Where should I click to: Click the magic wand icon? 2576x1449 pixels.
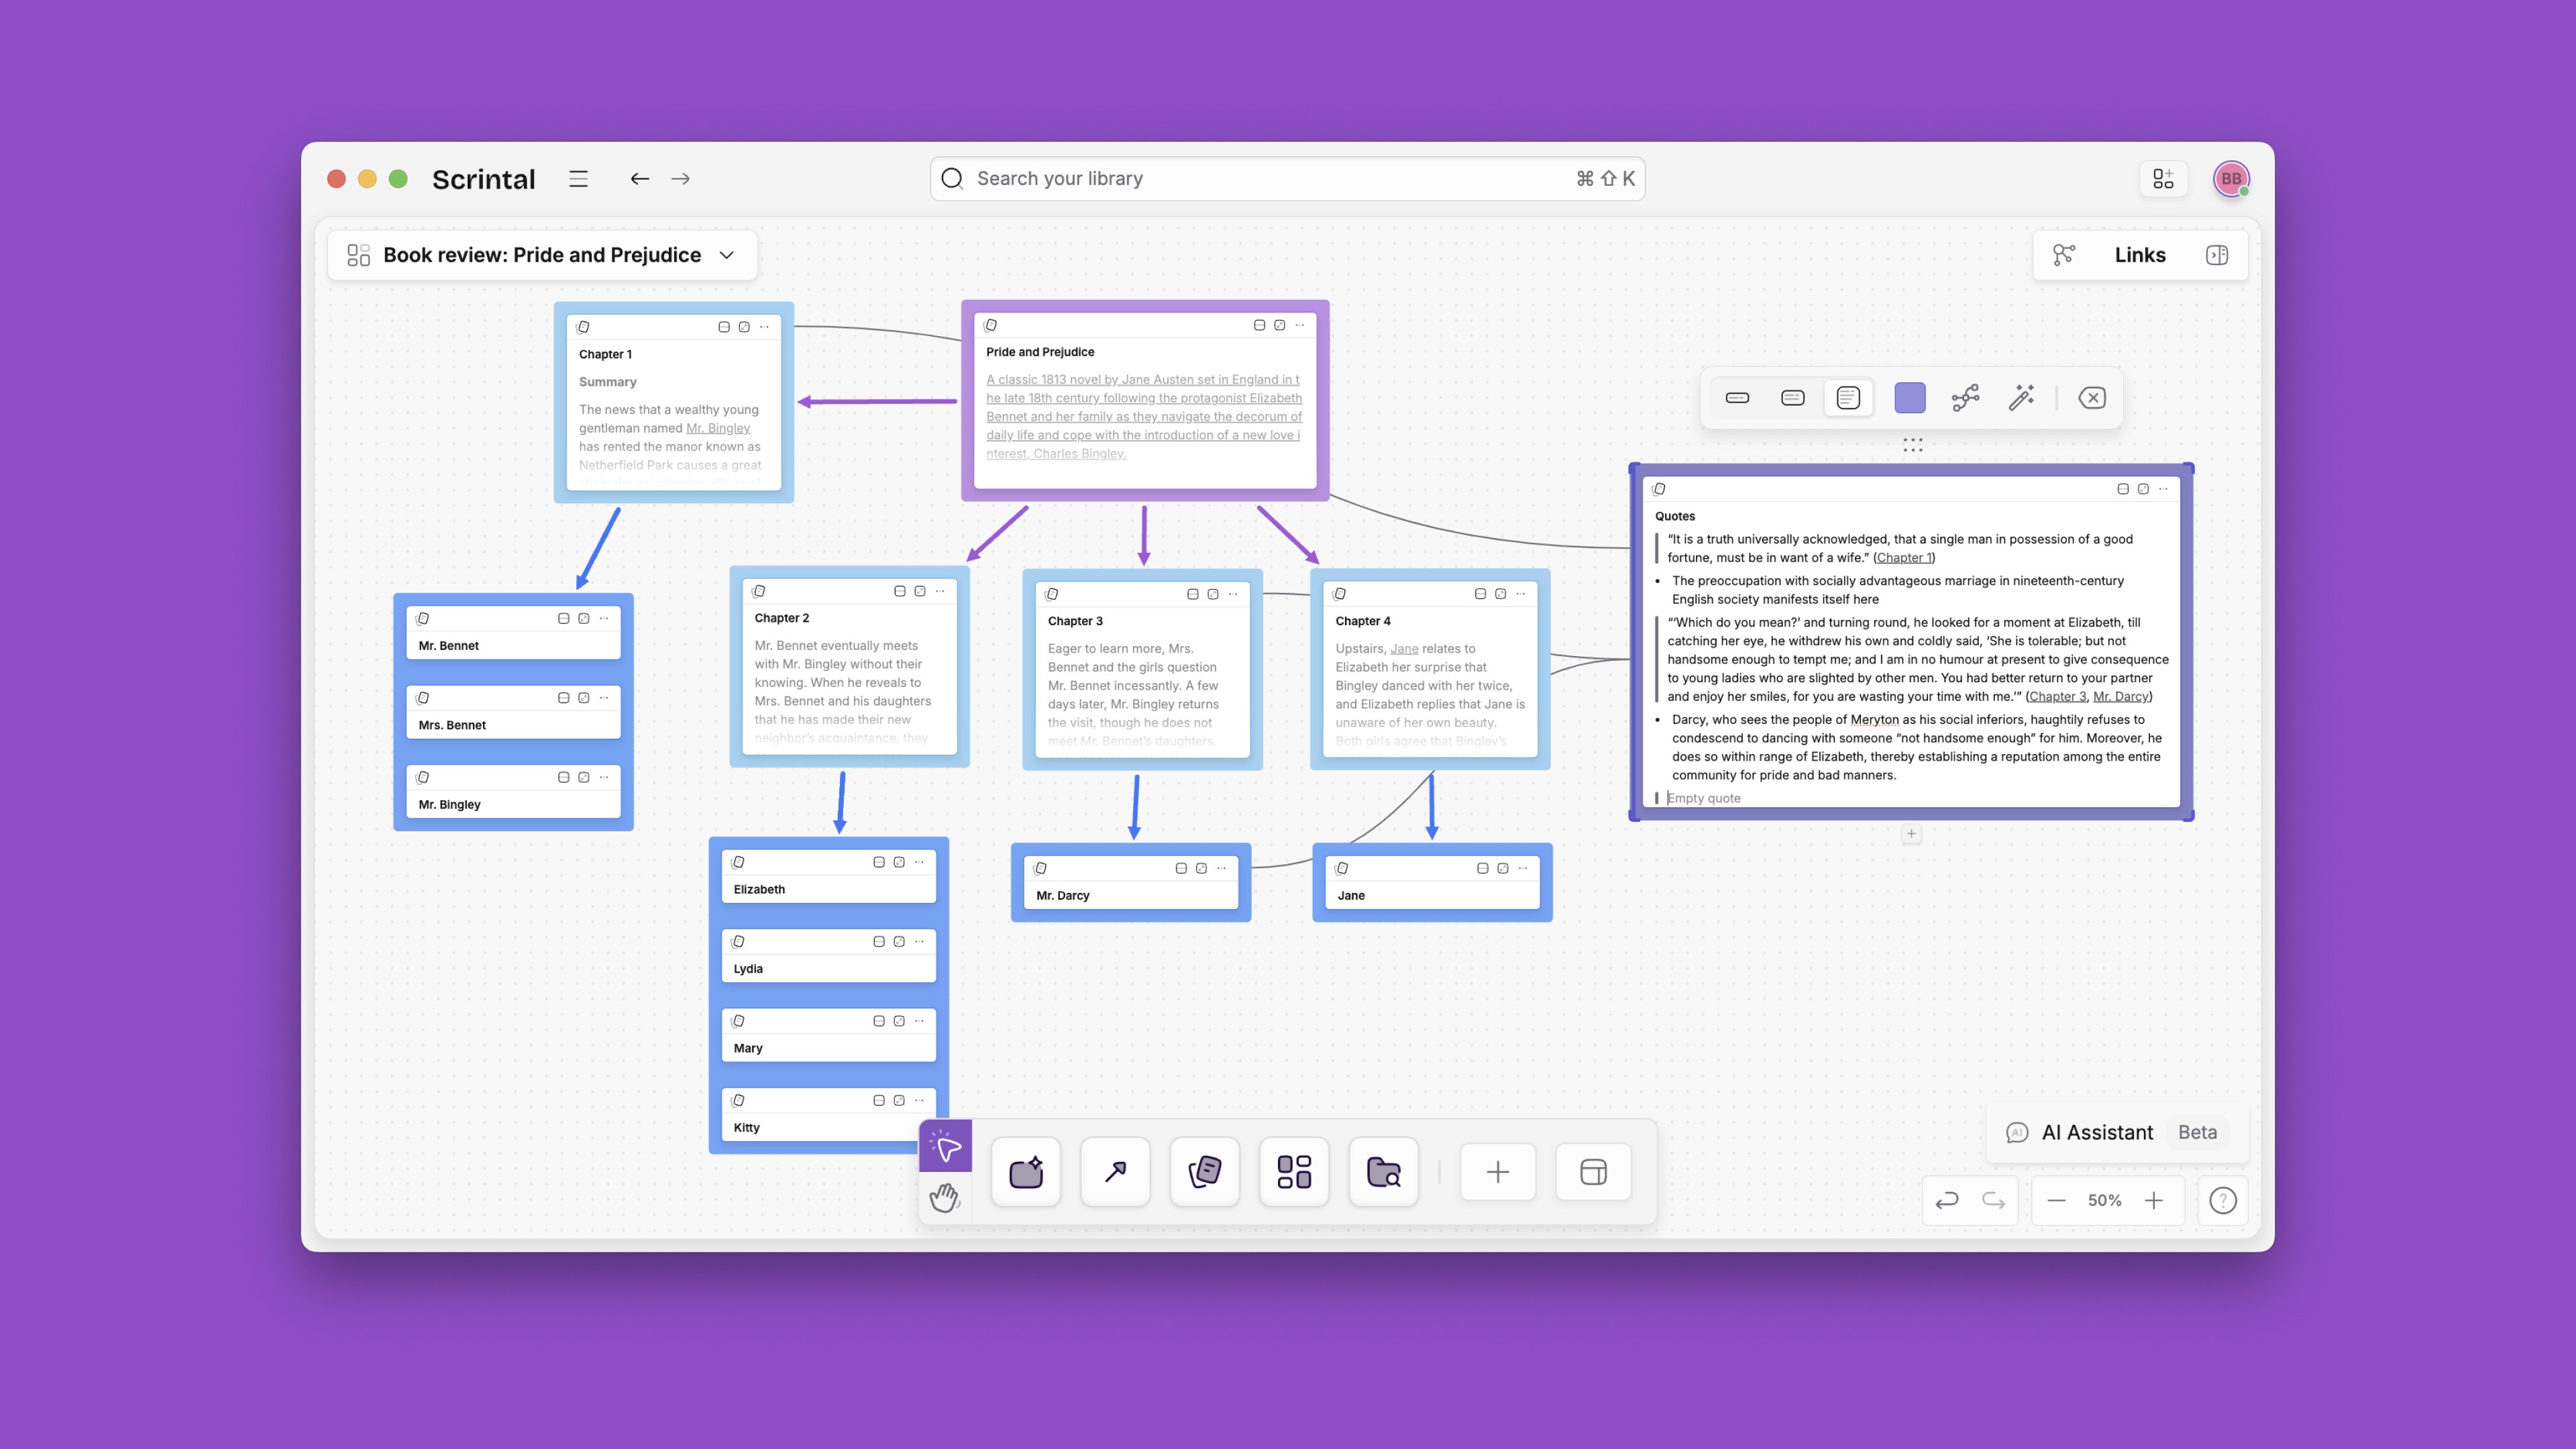[2021, 398]
